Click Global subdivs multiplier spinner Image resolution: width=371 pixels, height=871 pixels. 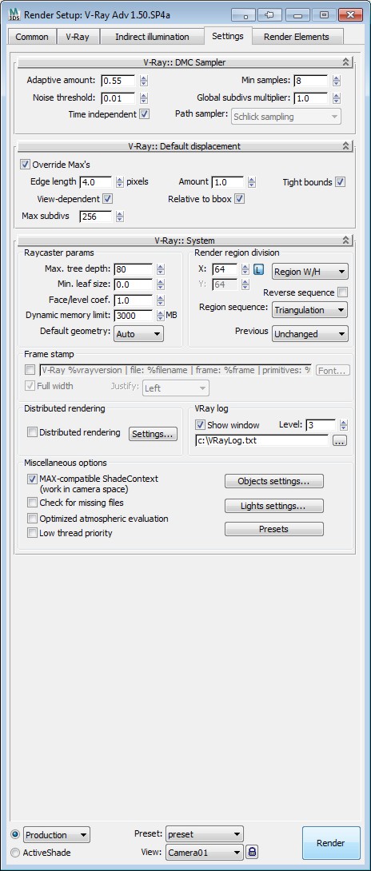click(x=337, y=98)
